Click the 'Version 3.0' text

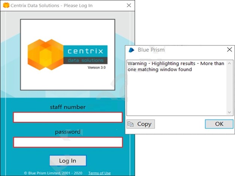pyautogui.click(x=97, y=67)
